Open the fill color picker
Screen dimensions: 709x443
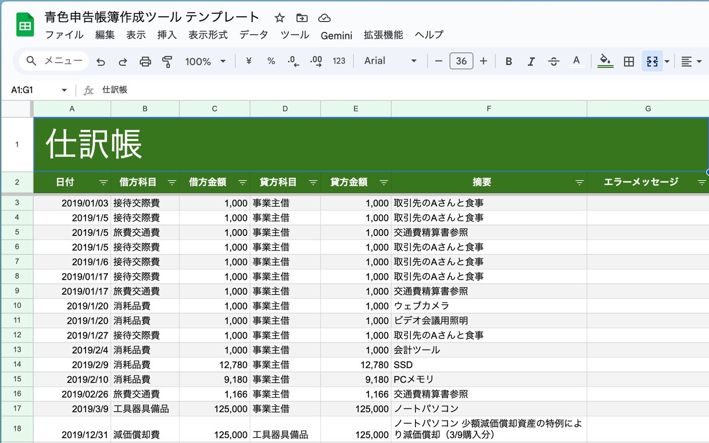click(606, 61)
